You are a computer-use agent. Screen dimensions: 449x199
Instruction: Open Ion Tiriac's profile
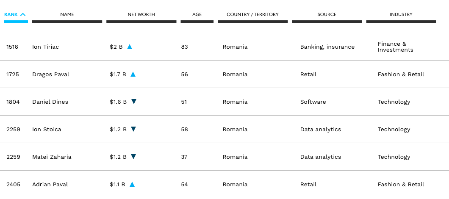[x=45, y=47]
